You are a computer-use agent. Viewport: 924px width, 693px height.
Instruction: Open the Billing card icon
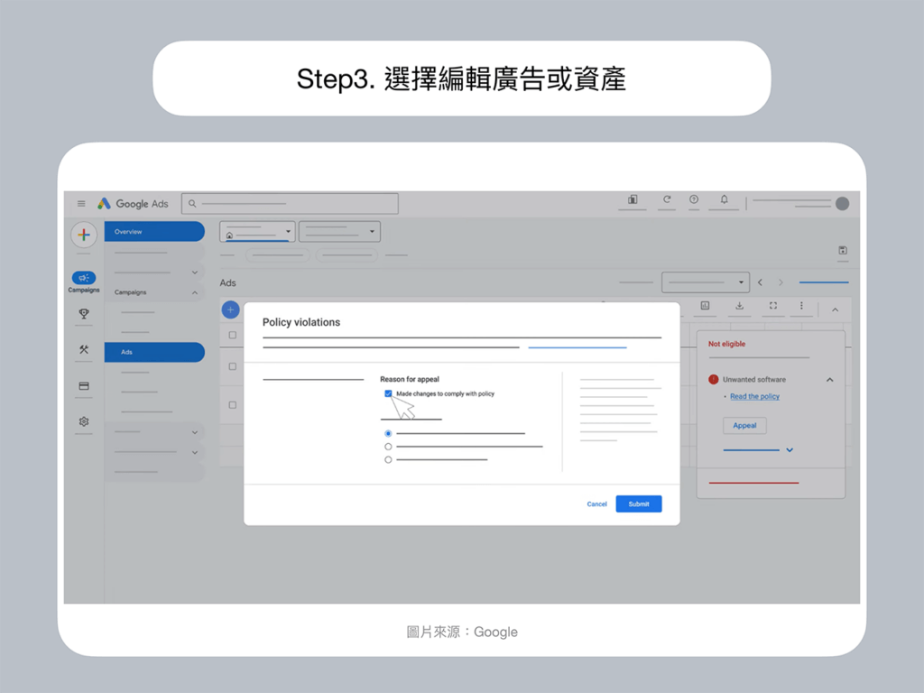[84, 386]
